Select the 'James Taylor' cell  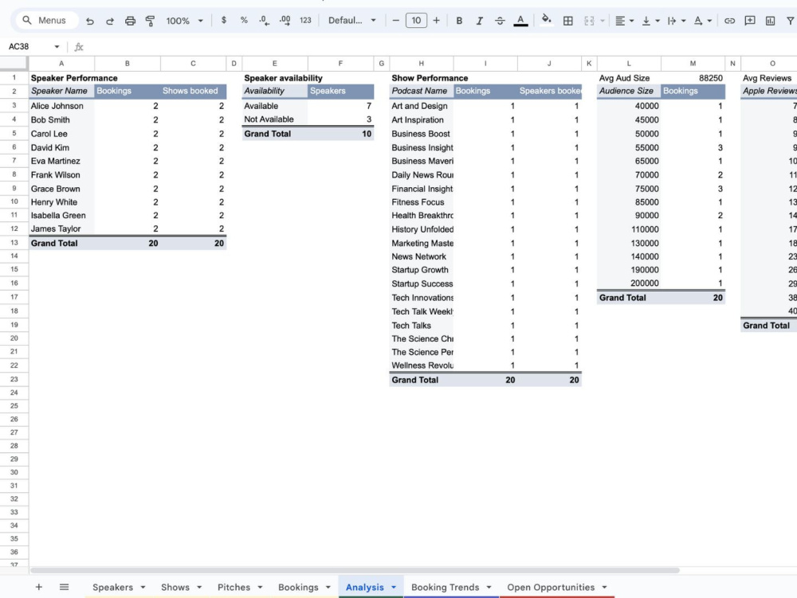[61, 229]
